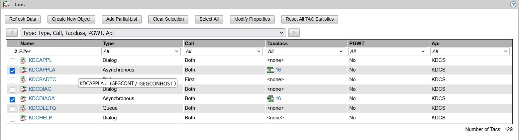Click the TAC icon next to KDCHELP
Image resolution: width=519 pixels, height=140 pixels.
pyautogui.click(x=24, y=118)
